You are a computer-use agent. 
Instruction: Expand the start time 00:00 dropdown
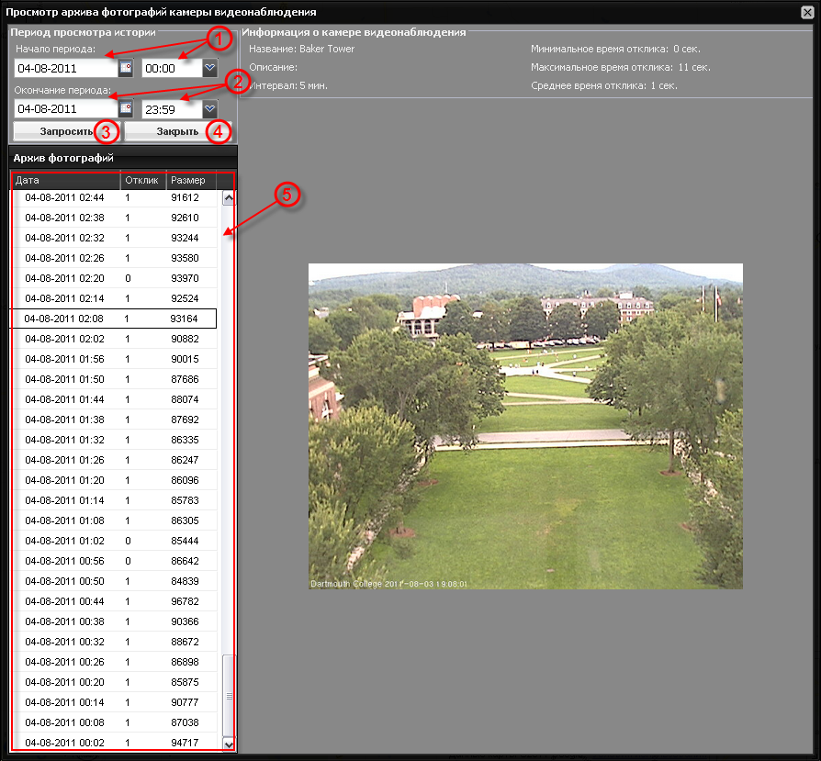[210, 68]
